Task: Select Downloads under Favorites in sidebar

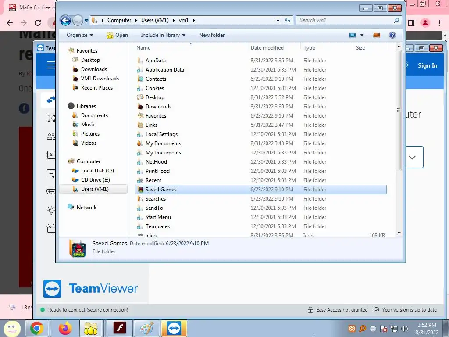Action: pyautogui.click(x=94, y=69)
